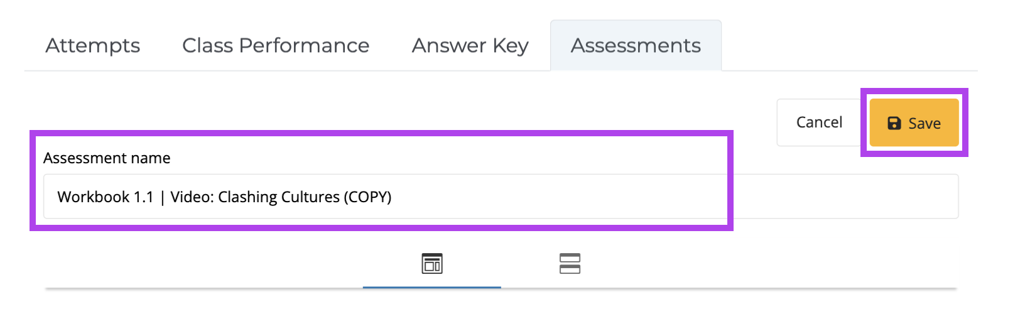Screen dimensions: 1025x314
Task: Click the floppy disk icon inside Save
Action: tap(894, 123)
